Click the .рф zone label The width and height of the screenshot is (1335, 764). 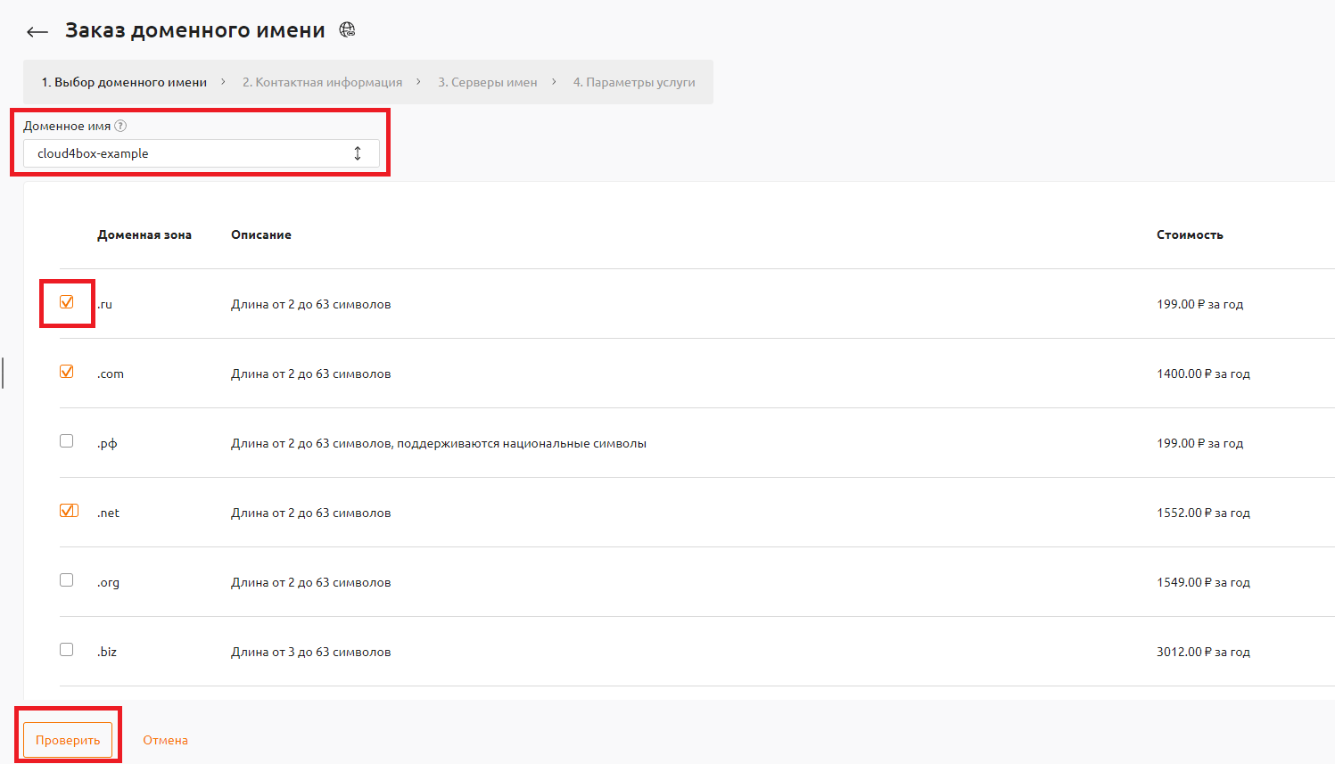pyautogui.click(x=107, y=443)
